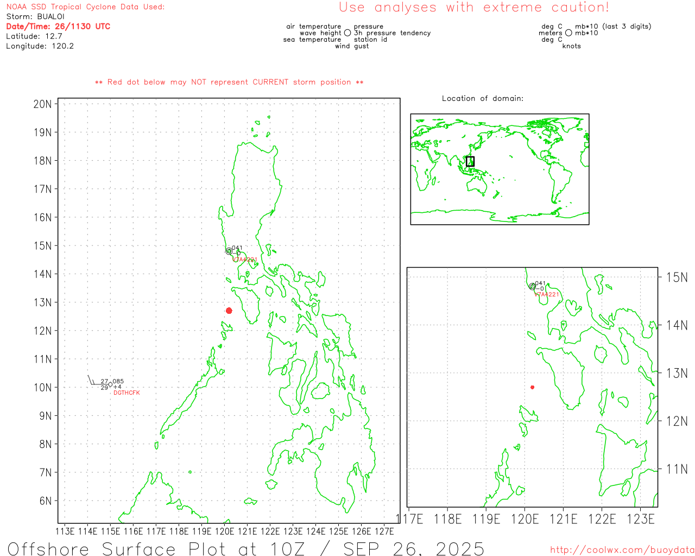Click the wind barb beside DGTHCFK station
695x556 pixels.
[98, 380]
